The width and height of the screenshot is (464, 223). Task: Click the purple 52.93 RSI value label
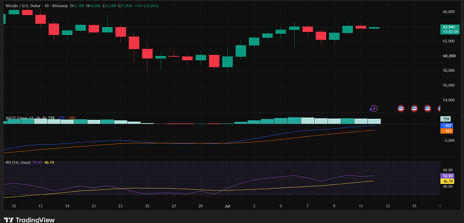tap(447, 175)
